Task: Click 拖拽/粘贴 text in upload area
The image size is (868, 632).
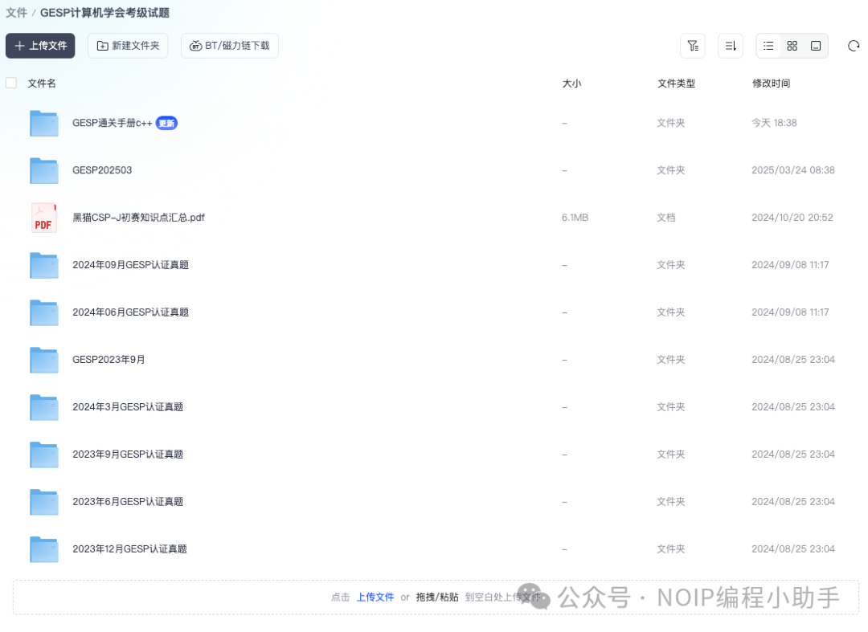Action: click(x=437, y=597)
